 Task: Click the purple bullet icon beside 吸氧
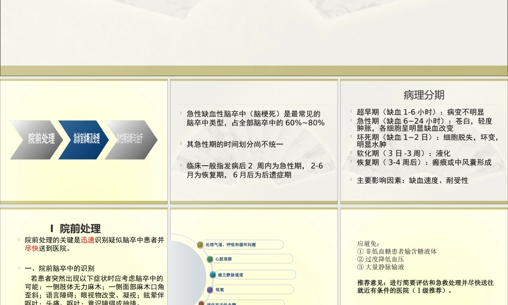tap(210, 290)
